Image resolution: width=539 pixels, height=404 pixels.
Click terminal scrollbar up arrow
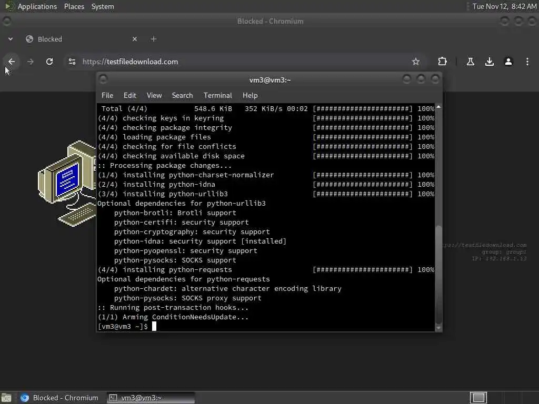point(438,107)
